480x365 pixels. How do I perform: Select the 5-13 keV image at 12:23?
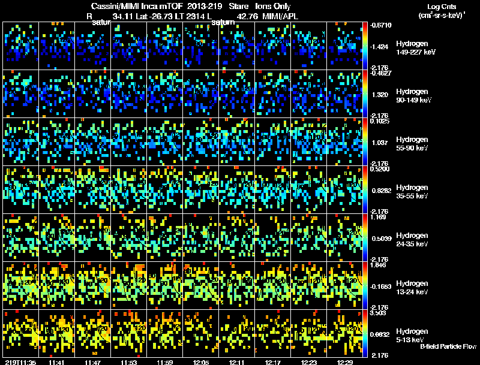click(x=308, y=333)
